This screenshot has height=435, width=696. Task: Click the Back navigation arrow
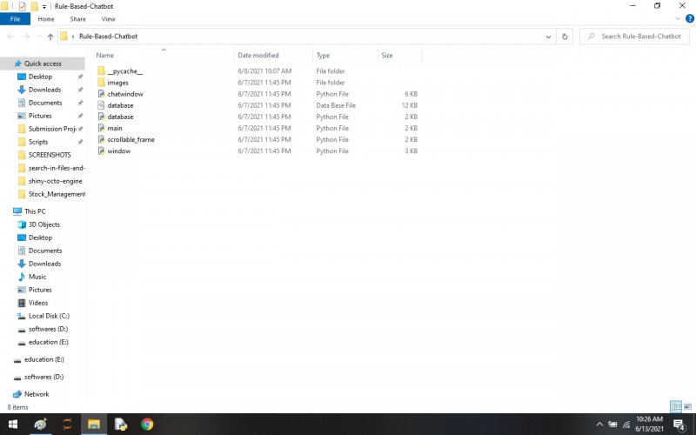click(10, 37)
